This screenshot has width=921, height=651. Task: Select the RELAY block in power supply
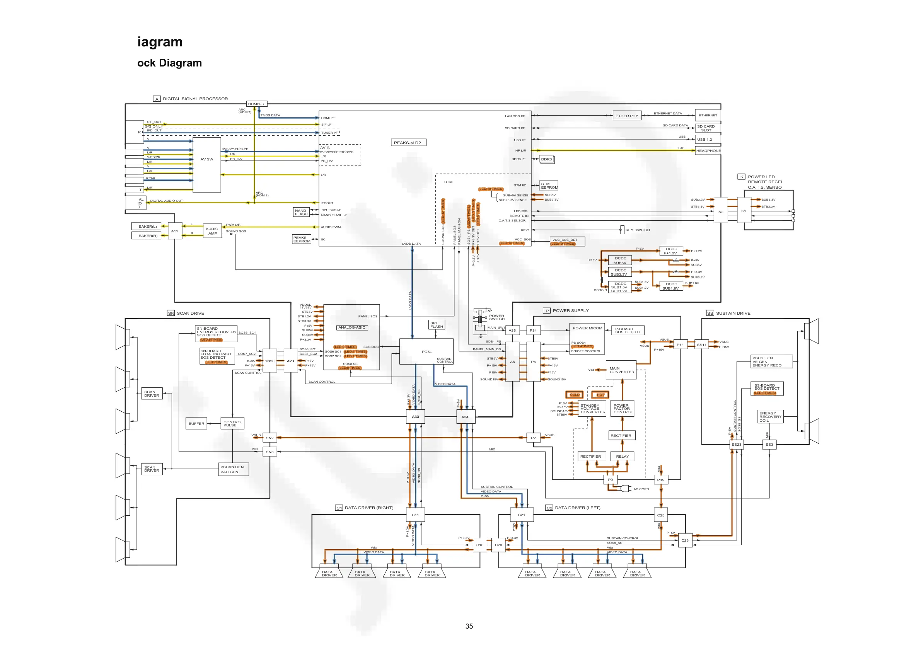622,457
